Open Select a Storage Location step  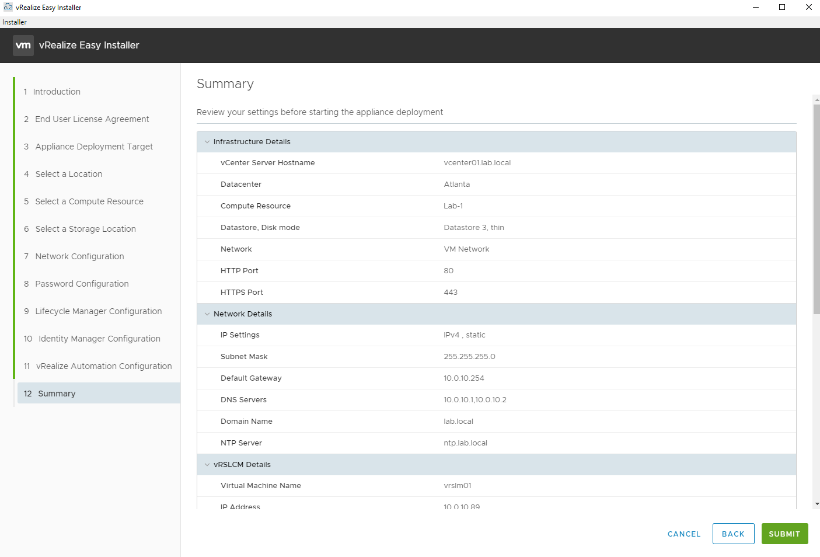tap(80, 229)
